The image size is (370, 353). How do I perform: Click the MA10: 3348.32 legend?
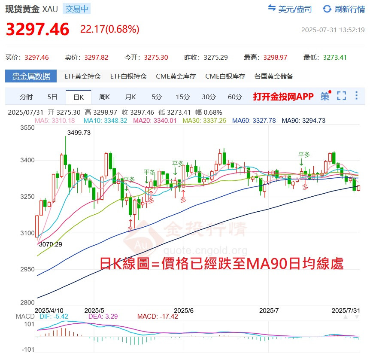[105, 121]
